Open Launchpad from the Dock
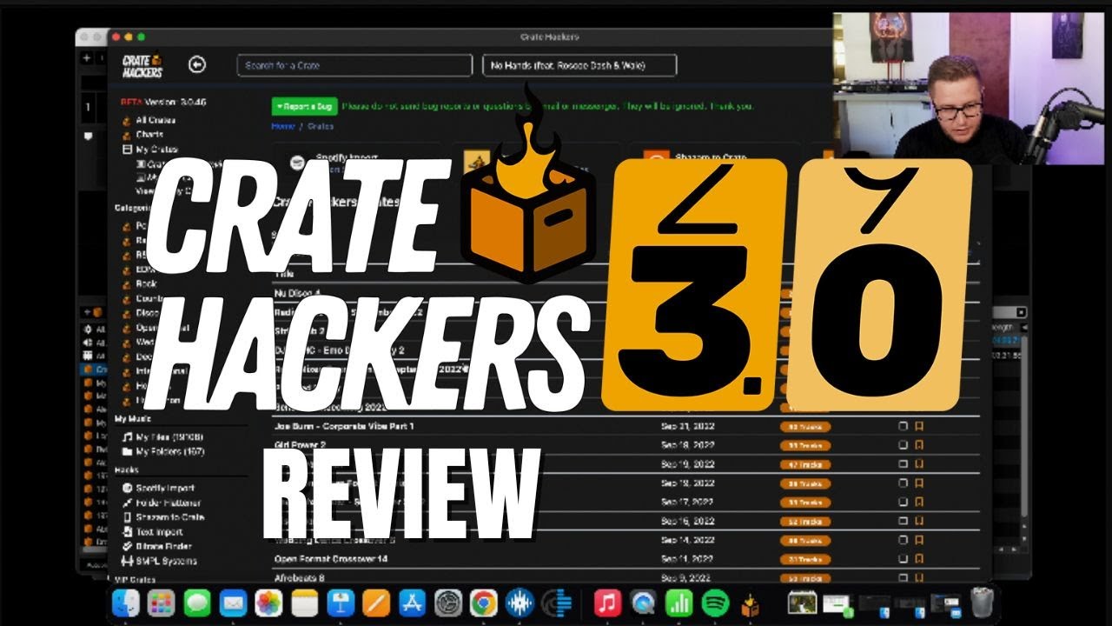The height and width of the screenshot is (626, 1112). pyautogui.click(x=162, y=603)
